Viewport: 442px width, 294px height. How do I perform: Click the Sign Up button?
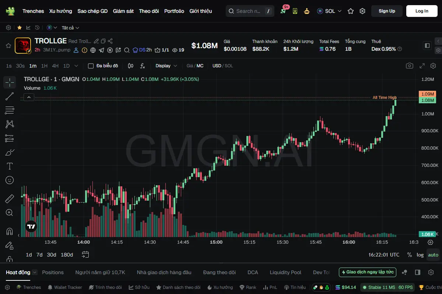point(387,11)
